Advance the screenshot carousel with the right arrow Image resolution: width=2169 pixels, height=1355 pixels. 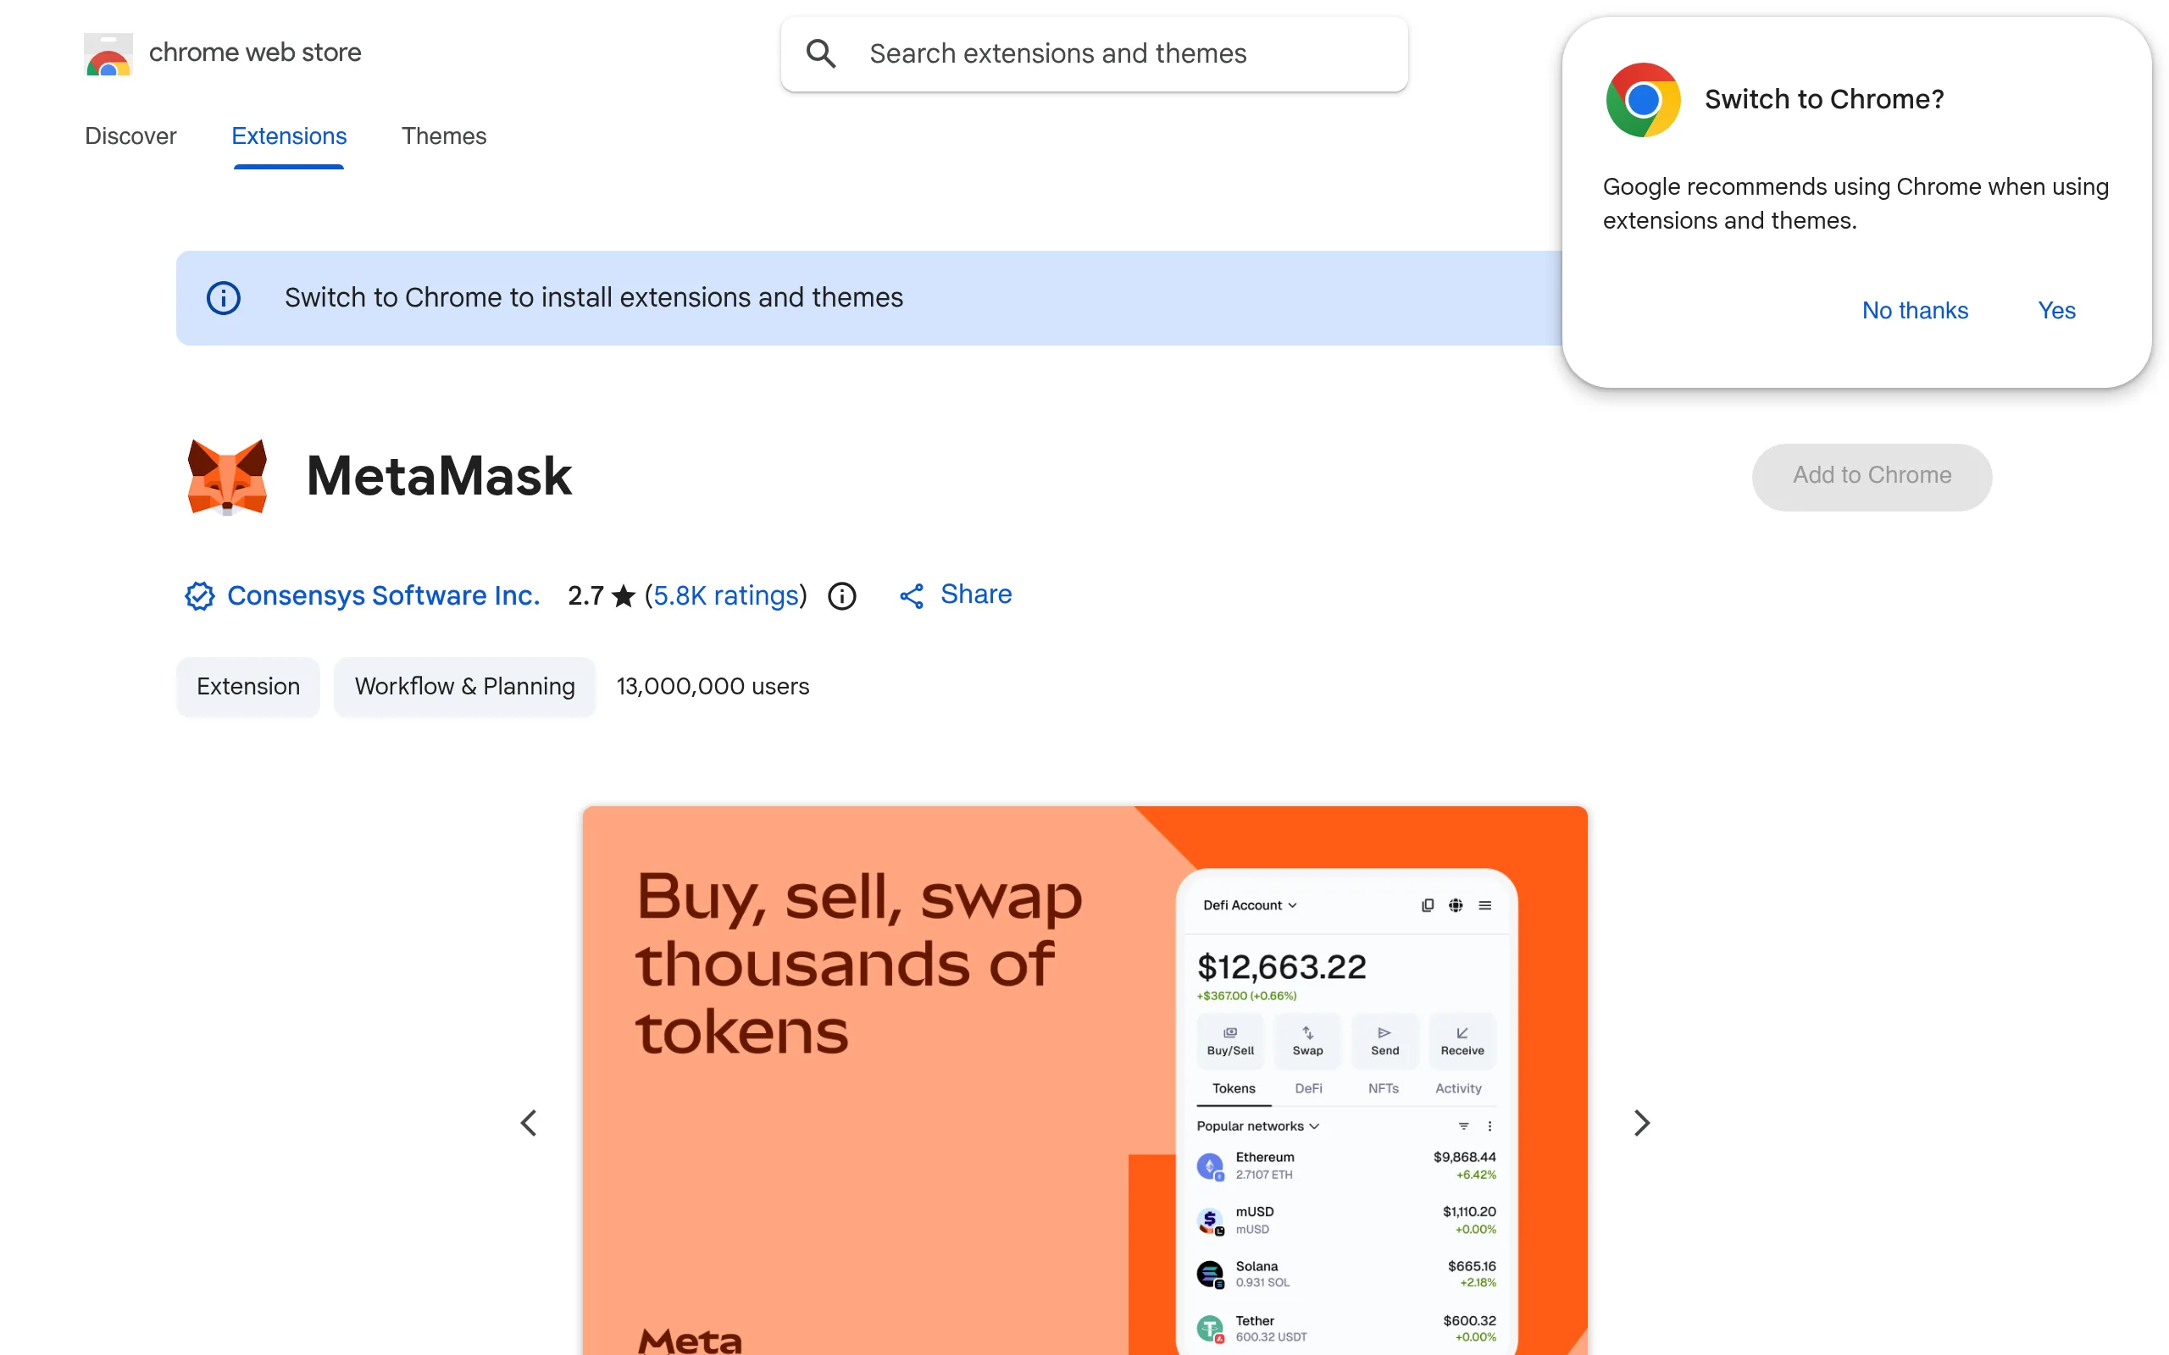[x=1642, y=1122]
